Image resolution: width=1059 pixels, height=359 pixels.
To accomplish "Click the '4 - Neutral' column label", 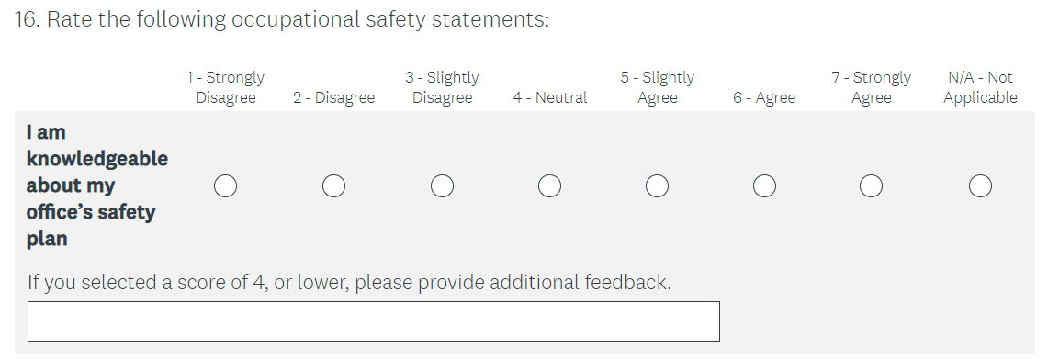I will [x=550, y=98].
